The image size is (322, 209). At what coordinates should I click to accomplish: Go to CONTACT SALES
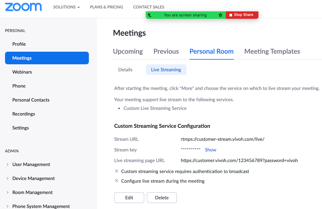[149, 7]
